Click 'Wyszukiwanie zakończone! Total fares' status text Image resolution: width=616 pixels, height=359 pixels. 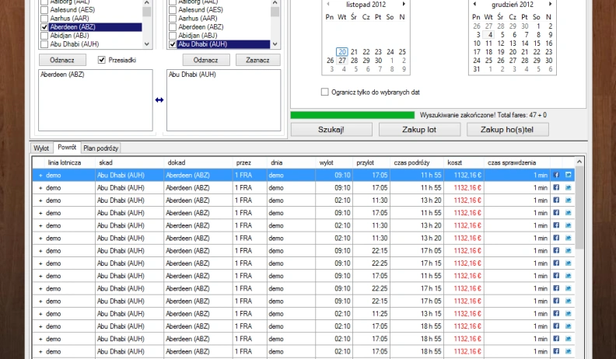tap(483, 115)
